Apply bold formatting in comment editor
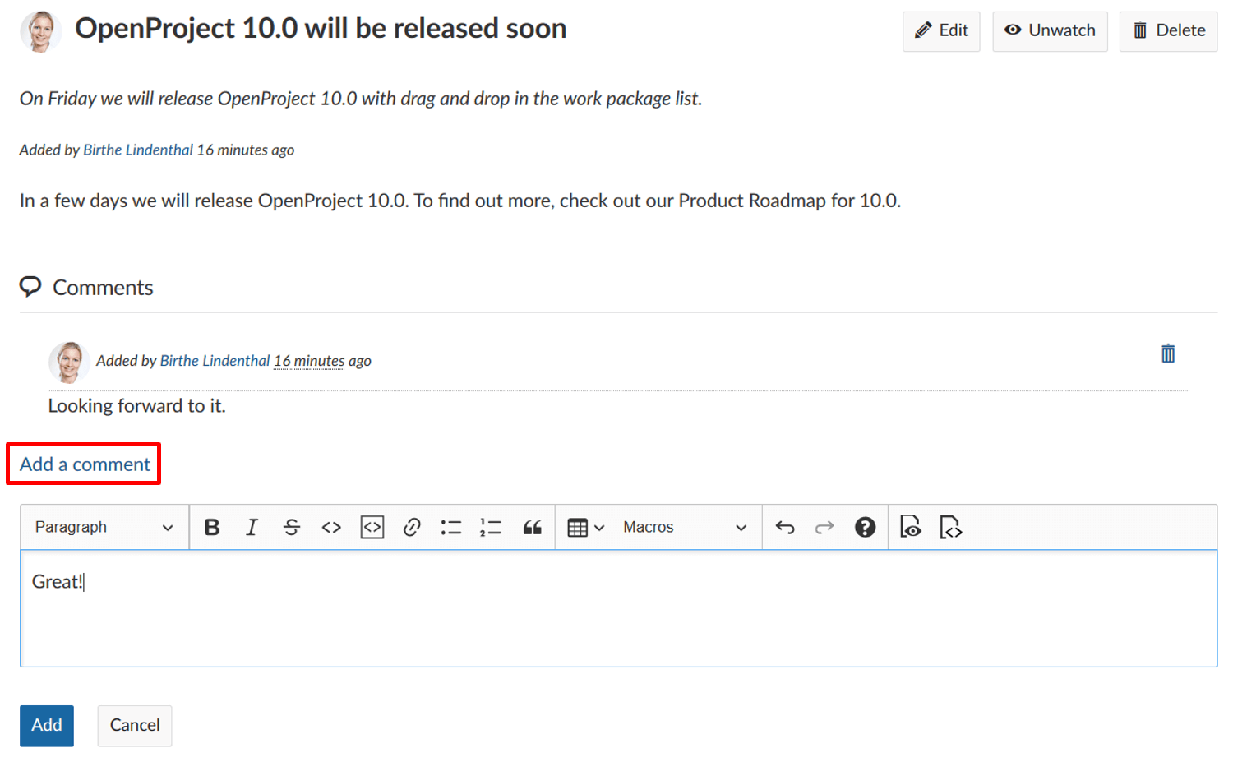1233x762 pixels. pyautogui.click(x=212, y=528)
